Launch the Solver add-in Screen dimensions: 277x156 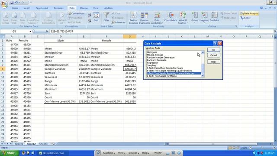tap(245, 18)
